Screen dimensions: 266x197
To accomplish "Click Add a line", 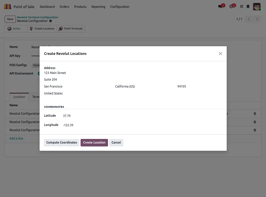I will [x=16, y=138].
